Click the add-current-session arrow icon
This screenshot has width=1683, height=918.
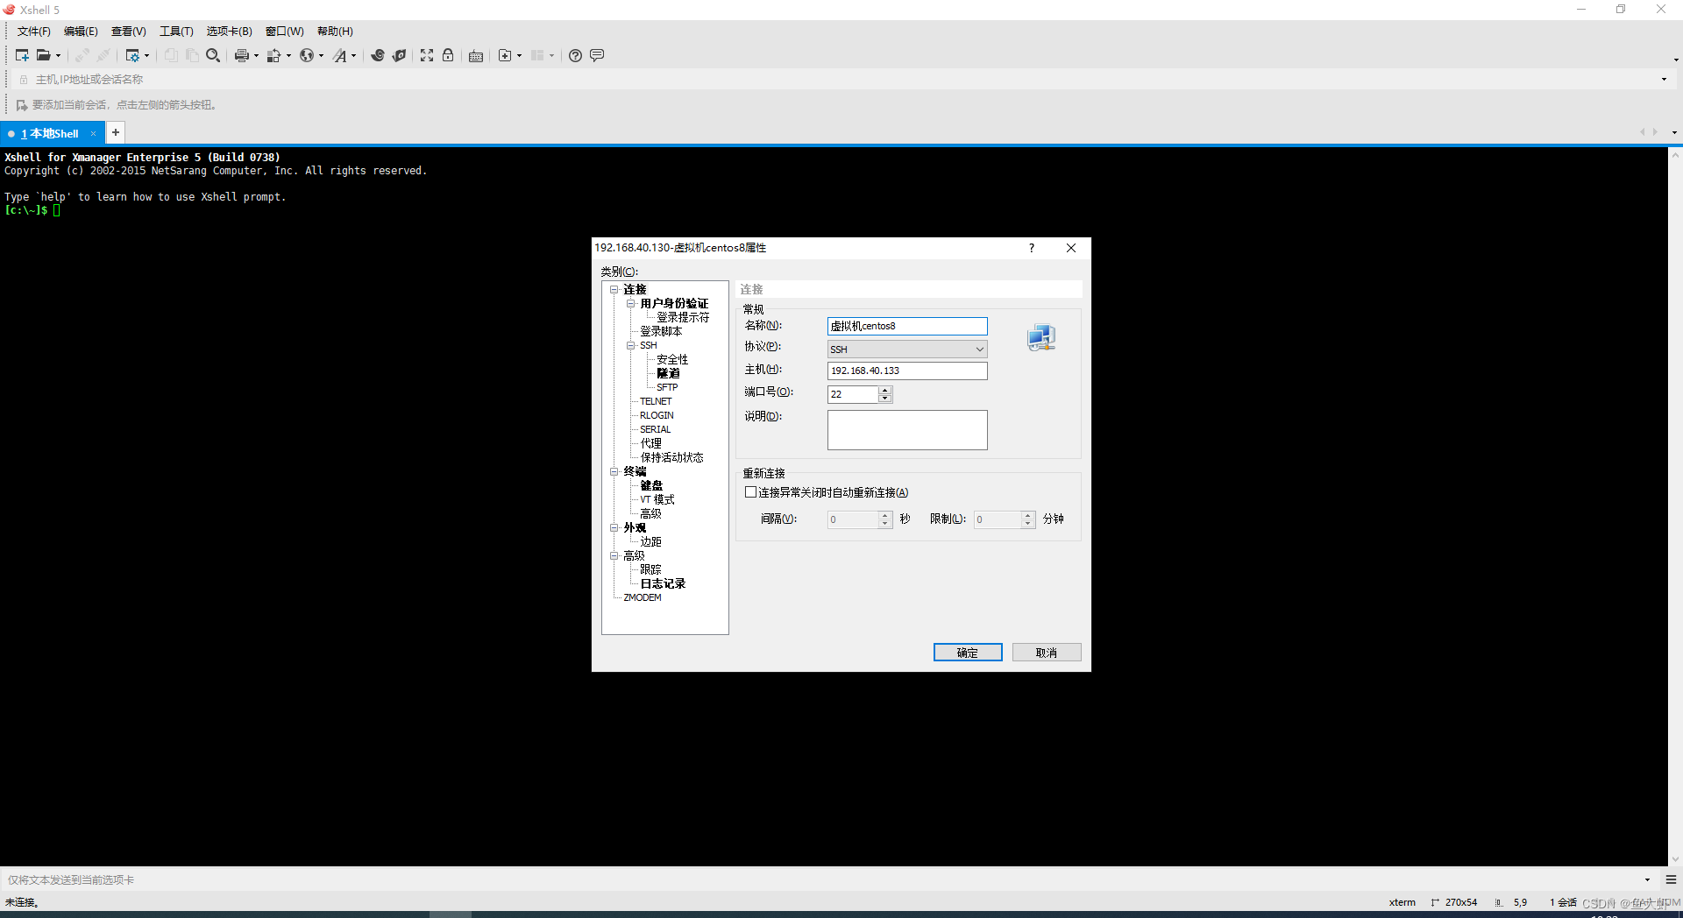tap(22, 105)
